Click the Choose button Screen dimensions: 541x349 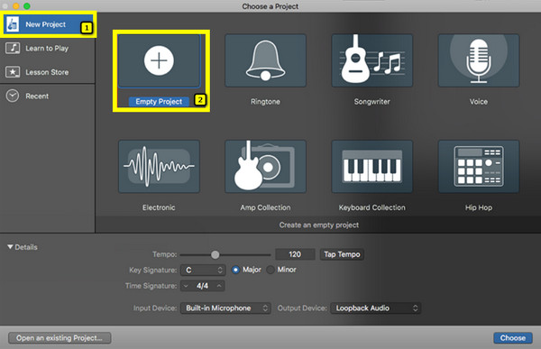(x=513, y=338)
